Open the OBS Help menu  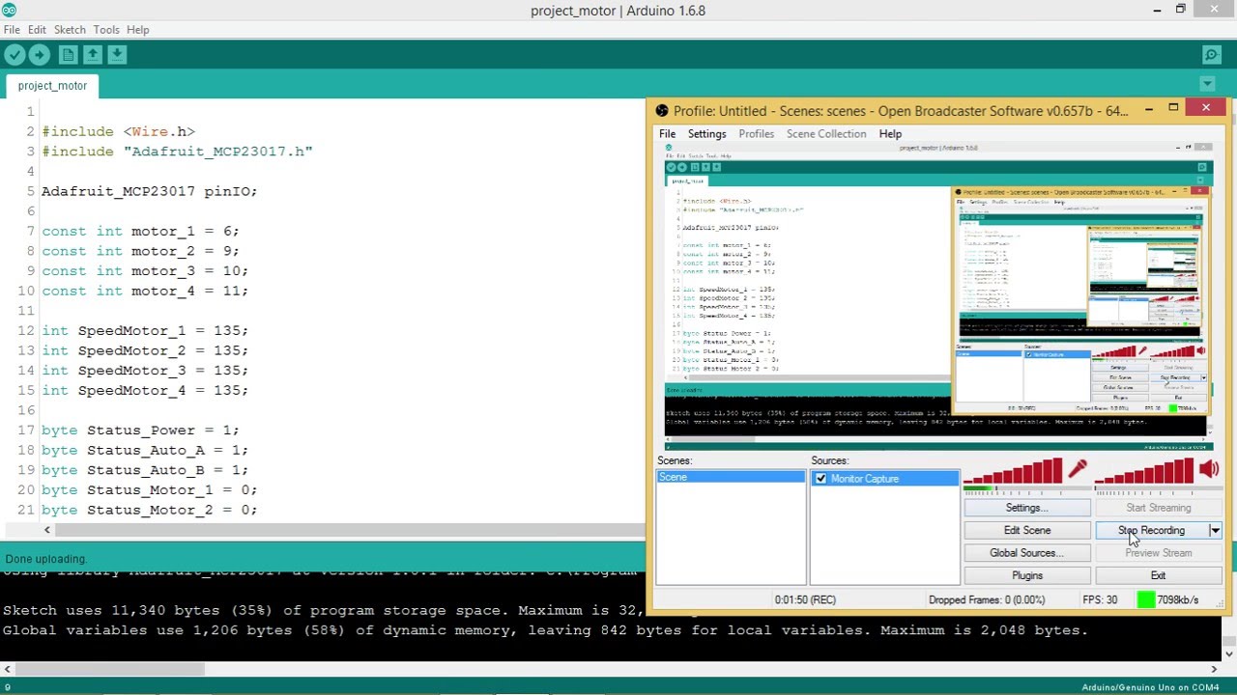click(890, 134)
